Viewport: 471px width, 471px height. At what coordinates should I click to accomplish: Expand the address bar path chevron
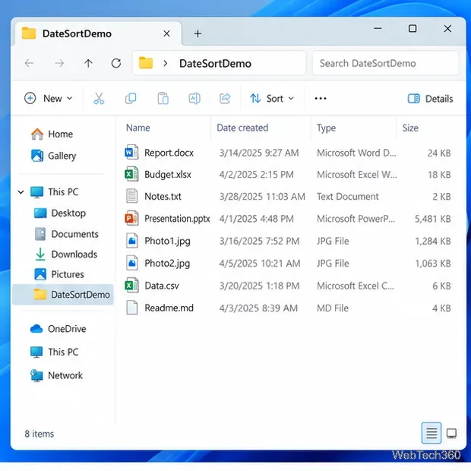[165, 63]
